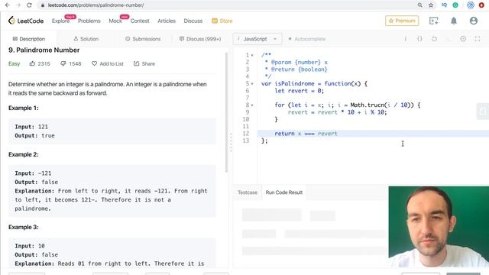Click the panel divider drag handle
Viewport: 489px width, 275px height.
(x=231, y=143)
